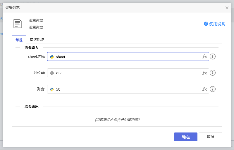
Task: Click the info icon beside the sheet对象 field
Action: [213, 57]
